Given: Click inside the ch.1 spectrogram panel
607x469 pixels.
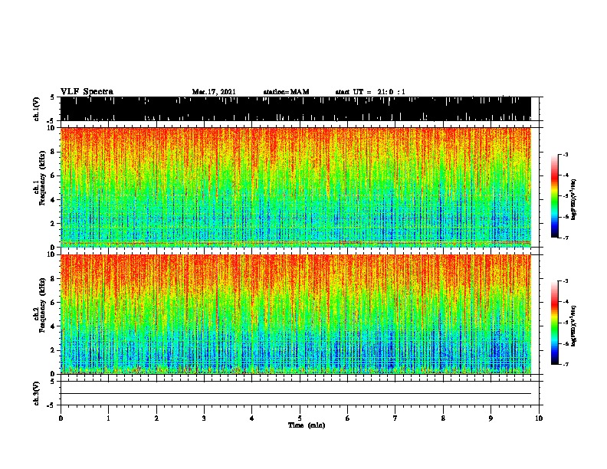Looking at the screenshot, I should [296, 187].
